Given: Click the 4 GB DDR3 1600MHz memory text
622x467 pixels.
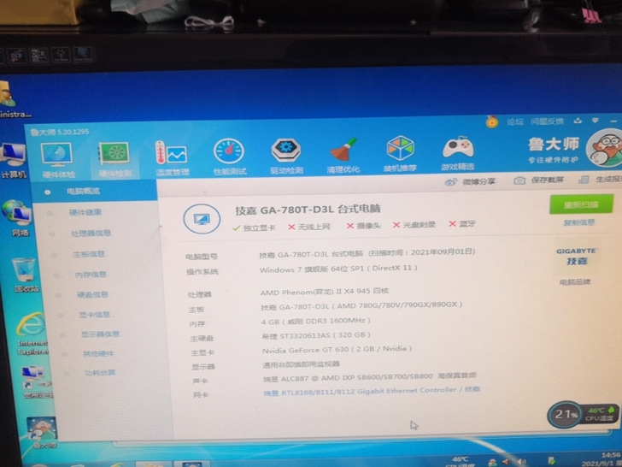Looking at the screenshot, I should pos(316,321).
